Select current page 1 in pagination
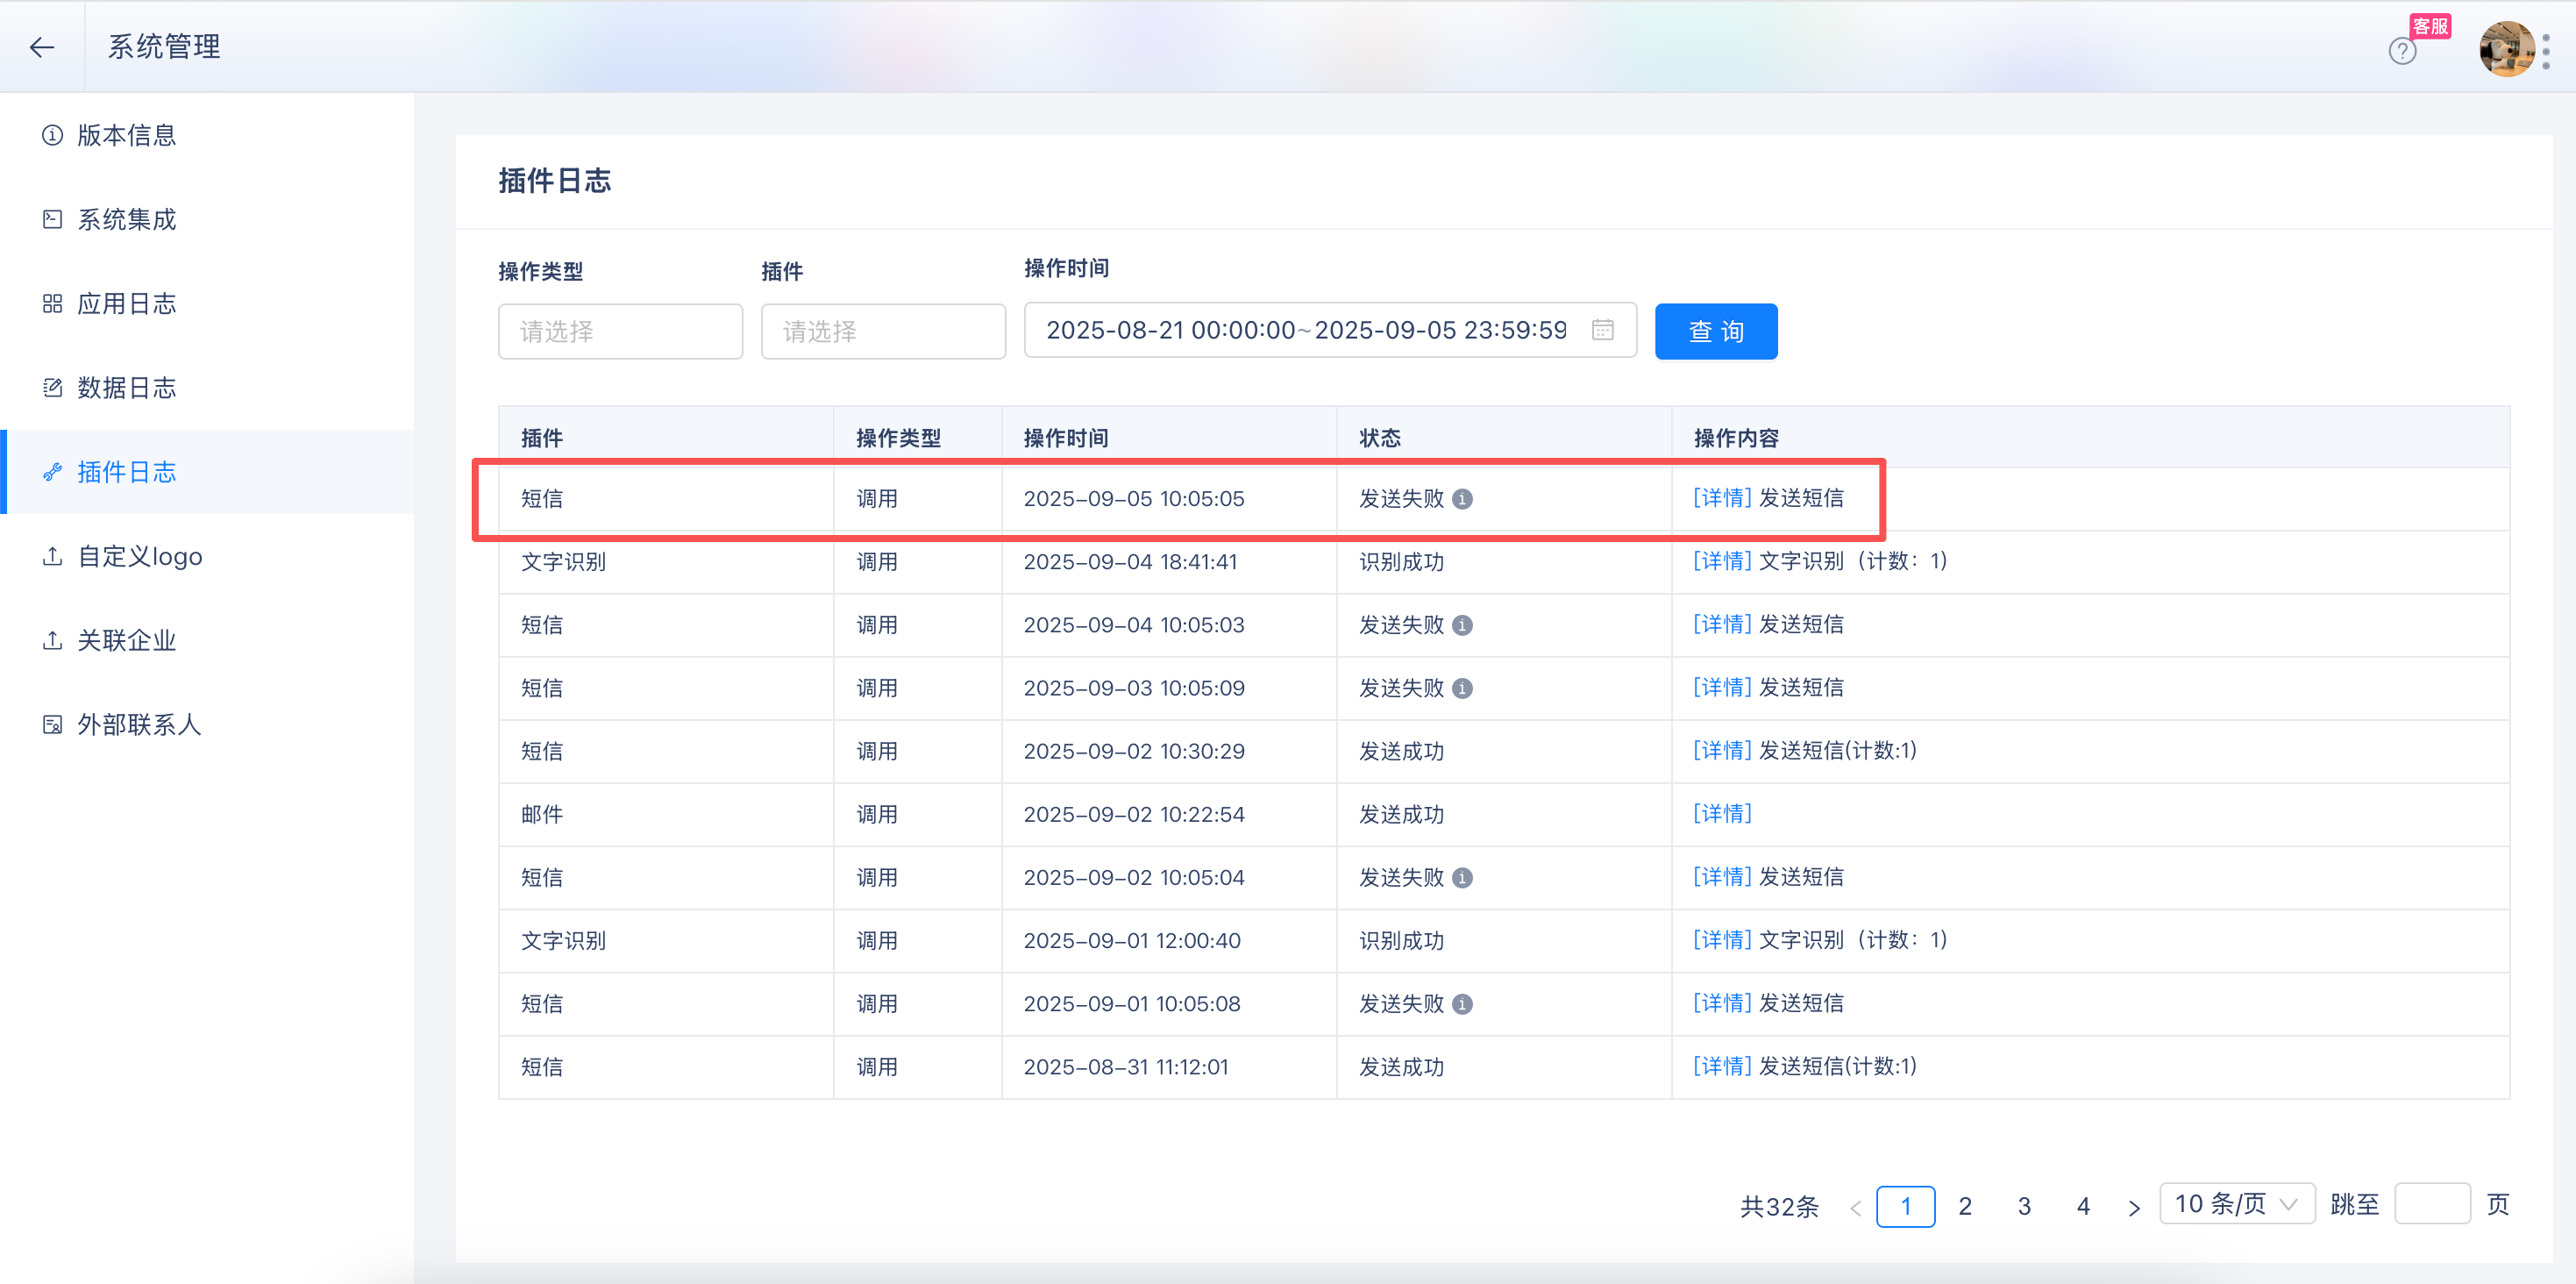 1905,1206
